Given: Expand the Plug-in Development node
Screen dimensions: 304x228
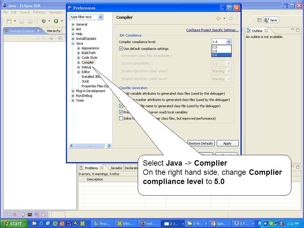Looking at the screenshot, I should (x=73, y=91).
